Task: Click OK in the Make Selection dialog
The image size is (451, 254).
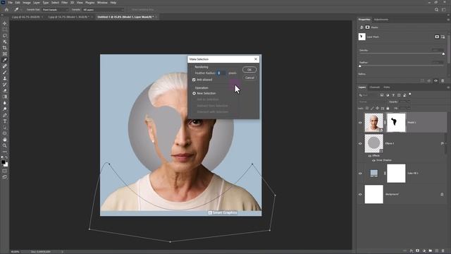Action: 249,70
